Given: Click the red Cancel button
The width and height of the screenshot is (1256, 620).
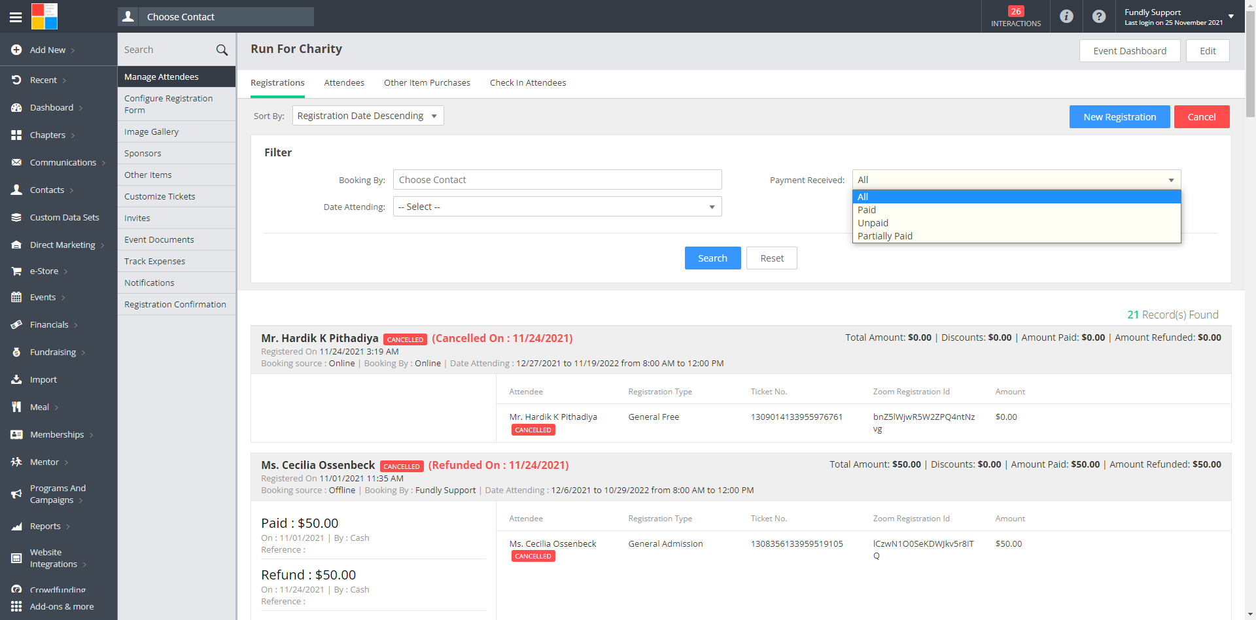Looking at the screenshot, I should [x=1202, y=116].
